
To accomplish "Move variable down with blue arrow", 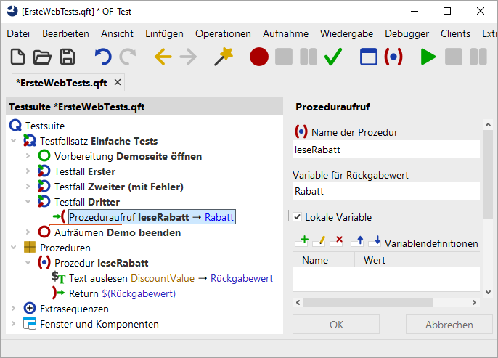I will 375,241.
